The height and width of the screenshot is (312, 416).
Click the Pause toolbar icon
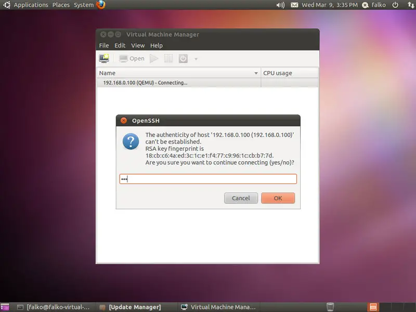(168, 59)
